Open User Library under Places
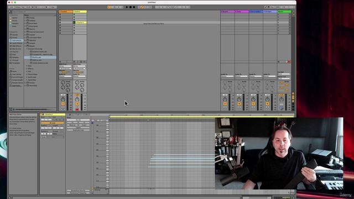Image resolution: width=354 pixels, height=199 pixels. click(x=16, y=74)
